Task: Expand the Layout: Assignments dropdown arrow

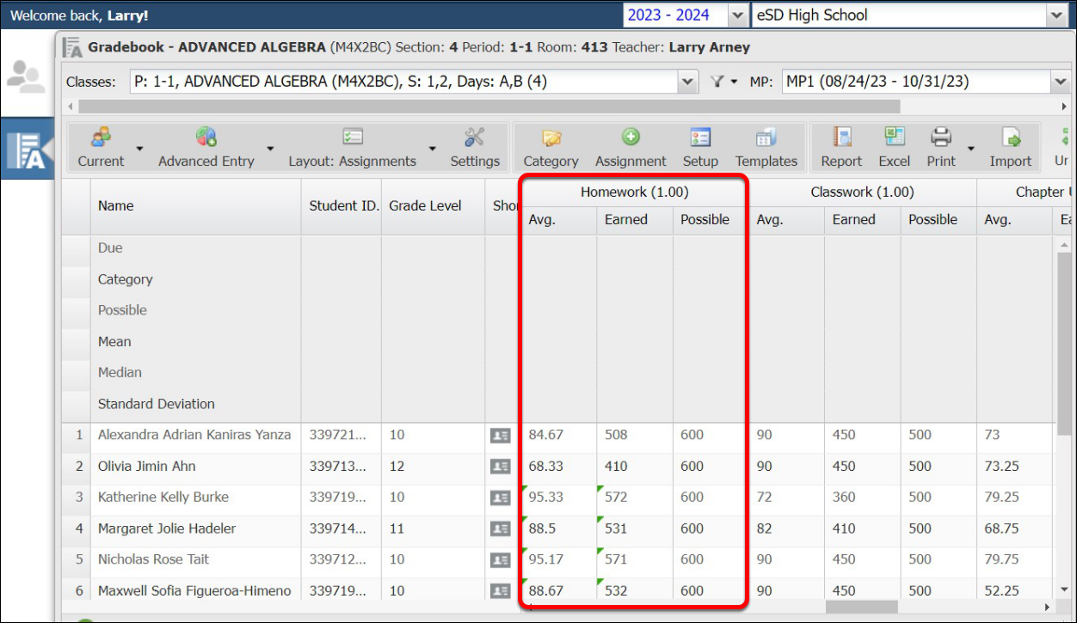Action: [432, 149]
